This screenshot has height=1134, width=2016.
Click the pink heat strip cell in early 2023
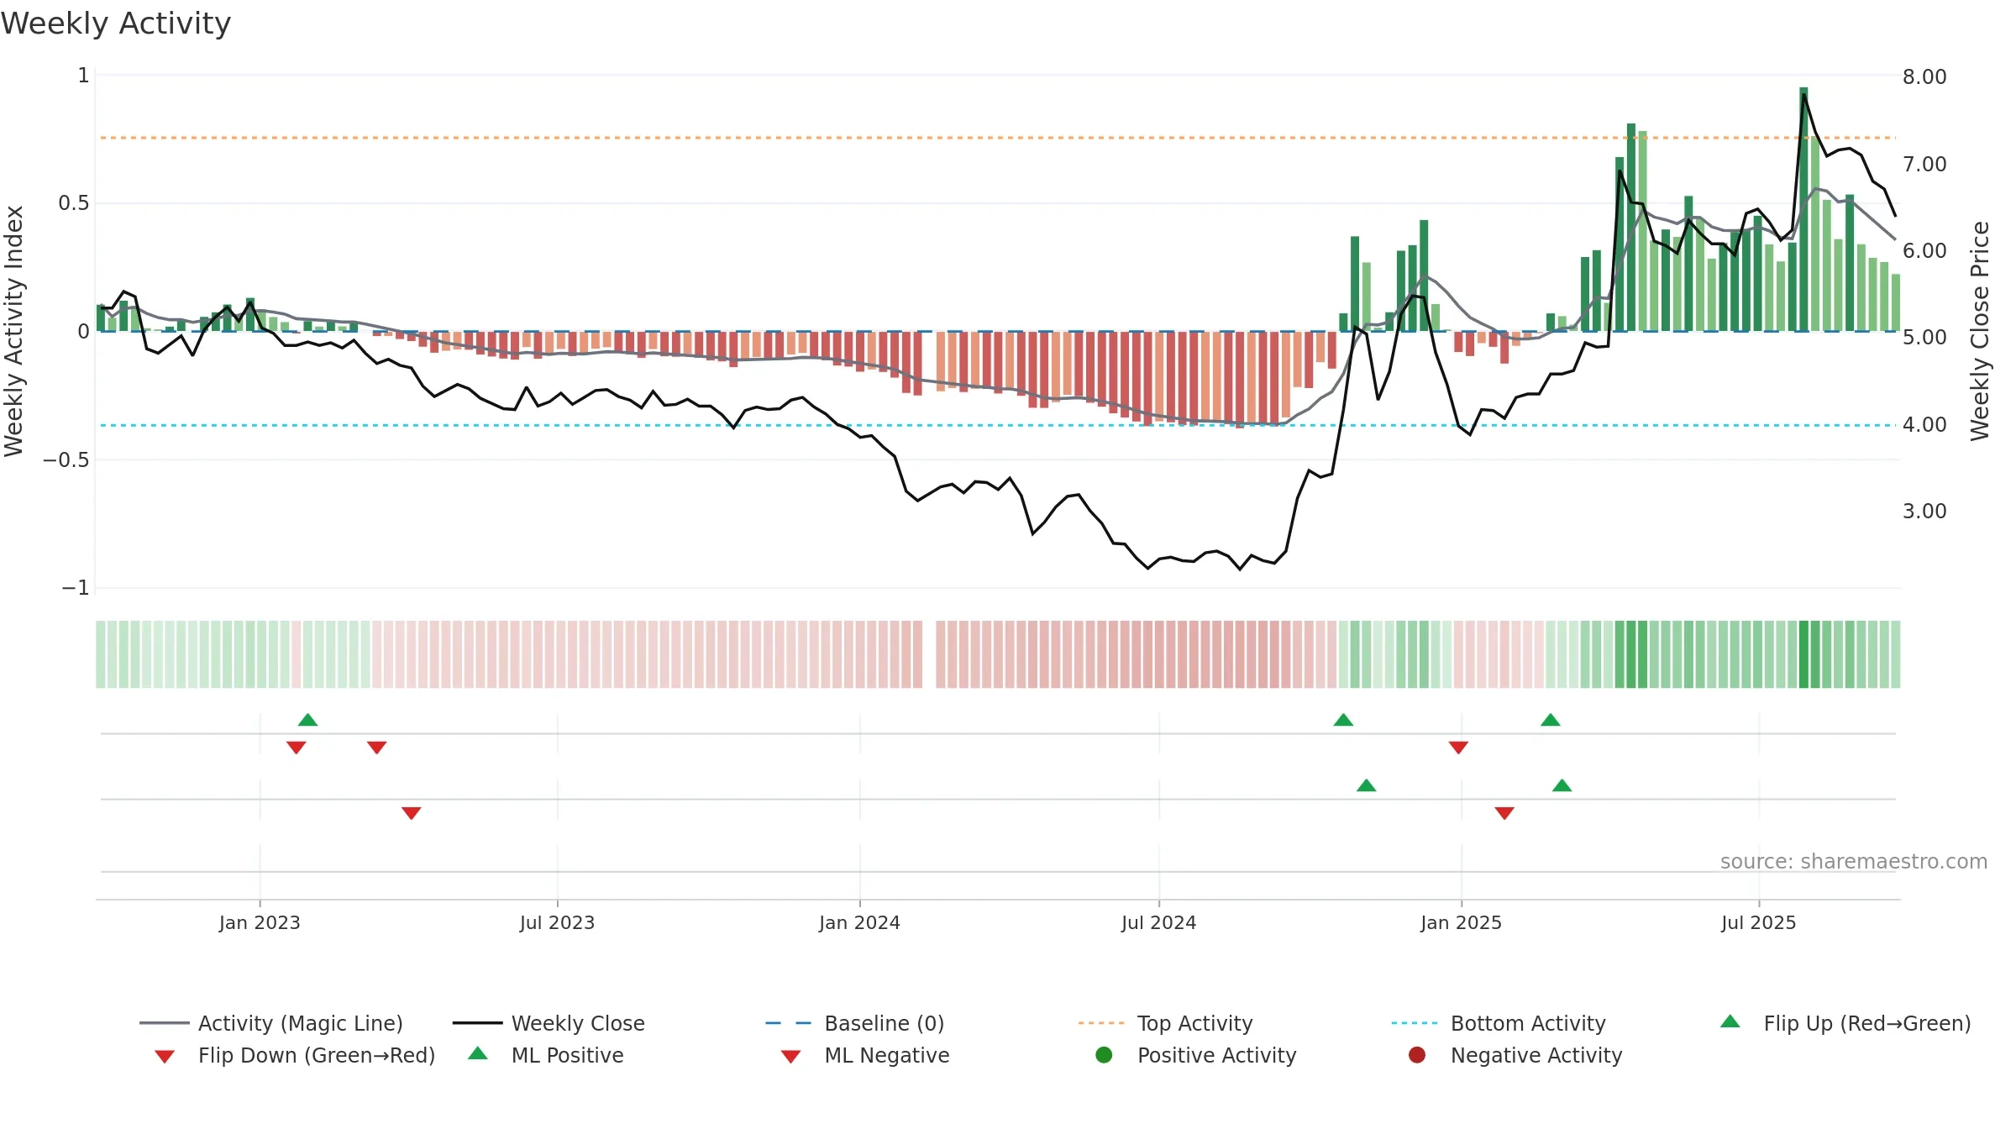click(296, 654)
